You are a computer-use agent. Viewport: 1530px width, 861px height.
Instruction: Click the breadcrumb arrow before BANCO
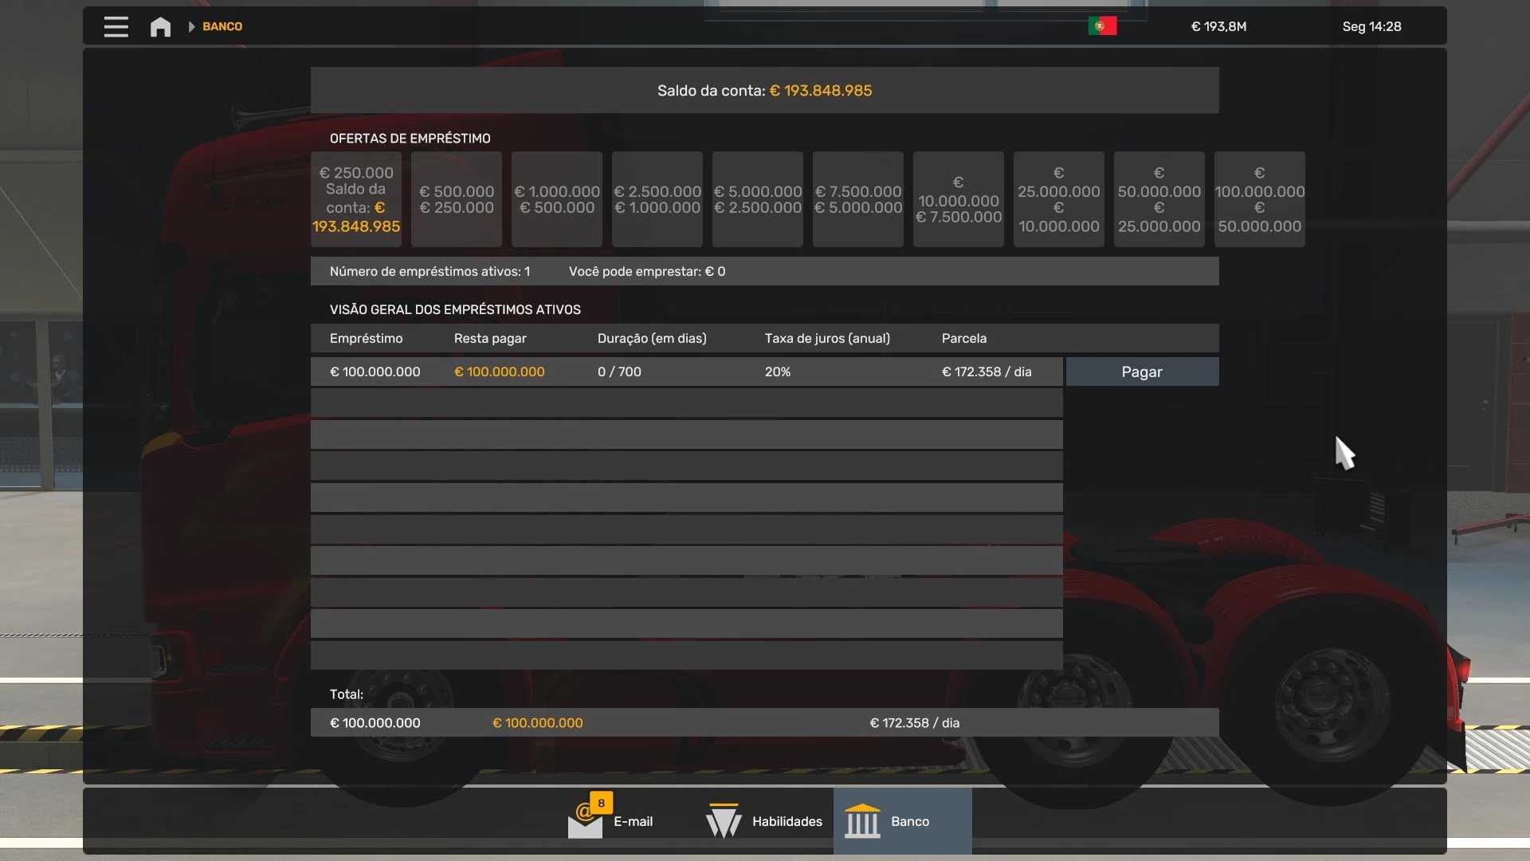[191, 26]
